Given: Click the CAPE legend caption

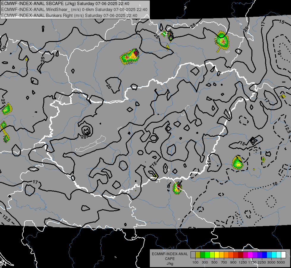Looking at the screenshot, I should (x=170, y=259).
